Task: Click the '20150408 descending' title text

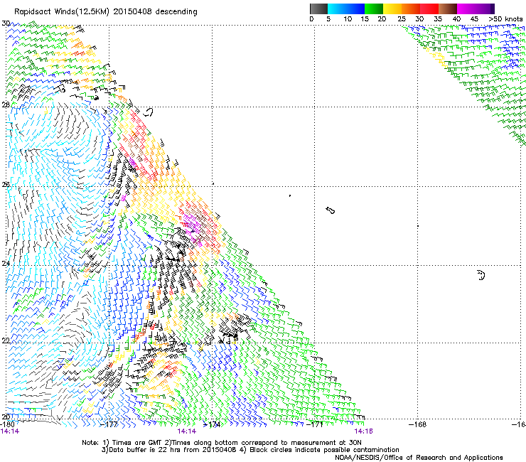Action: tap(156, 12)
